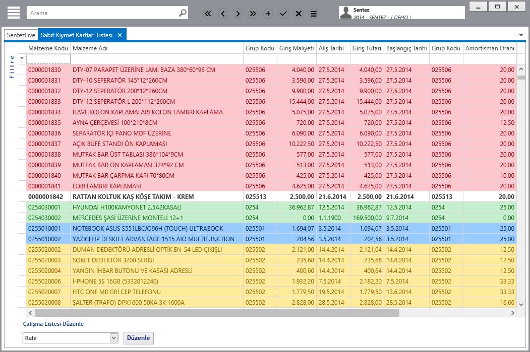Screen dimensions: 530x352
Task: Click the Malzeme Kodu filter input cell
Action: click(x=48, y=59)
